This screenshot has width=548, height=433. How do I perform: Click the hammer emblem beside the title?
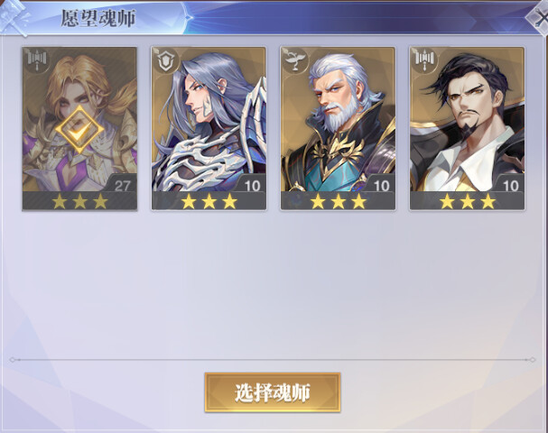click(14, 17)
